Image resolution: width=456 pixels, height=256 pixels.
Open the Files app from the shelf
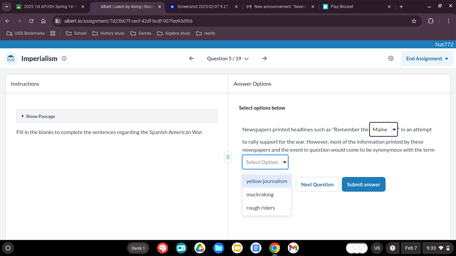[x=219, y=248]
